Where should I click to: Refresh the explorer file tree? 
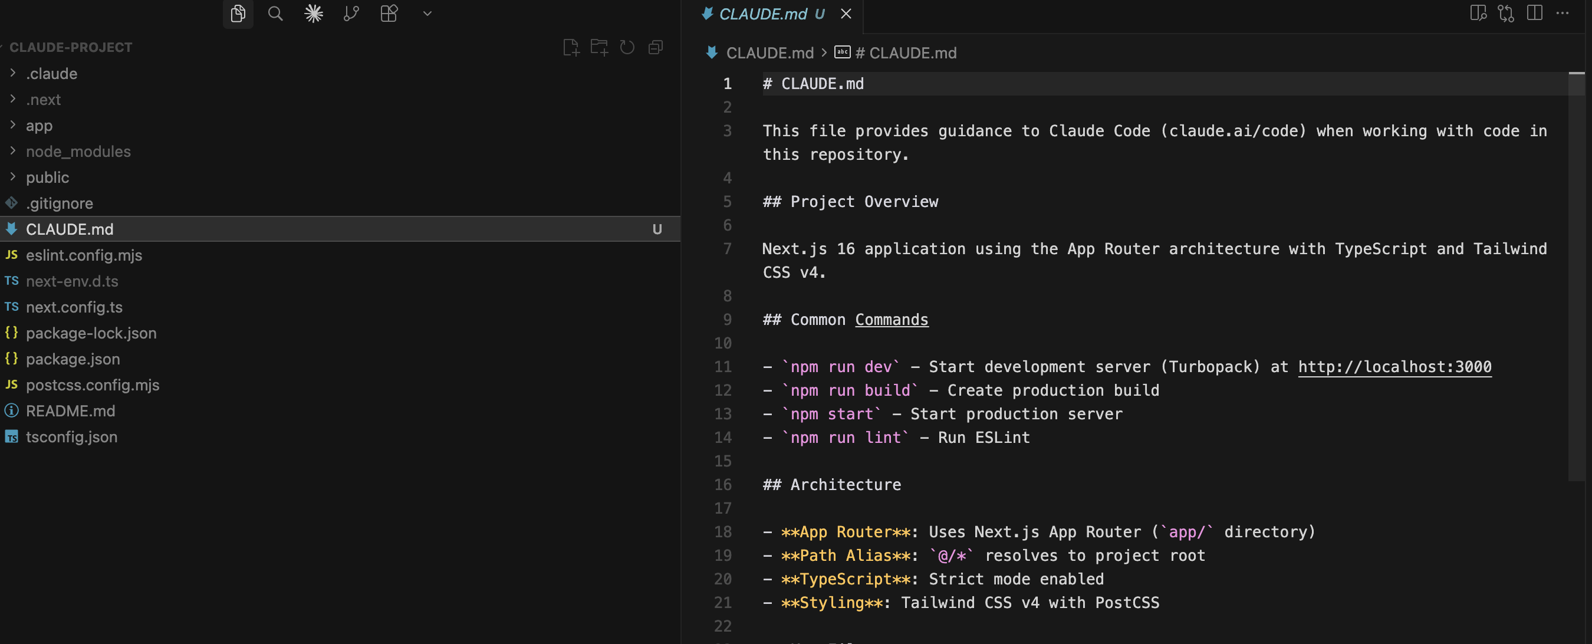coord(627,48)
